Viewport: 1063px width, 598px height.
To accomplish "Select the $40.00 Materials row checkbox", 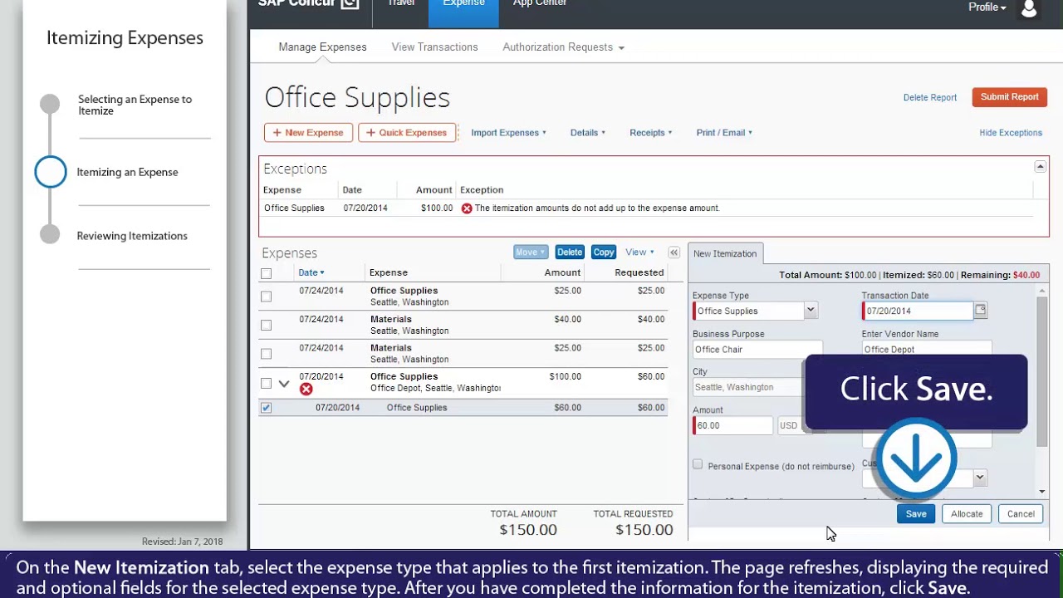I will click(x=266, y=325).
